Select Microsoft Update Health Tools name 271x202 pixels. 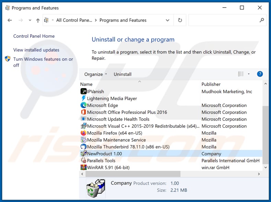click(118, 119)
